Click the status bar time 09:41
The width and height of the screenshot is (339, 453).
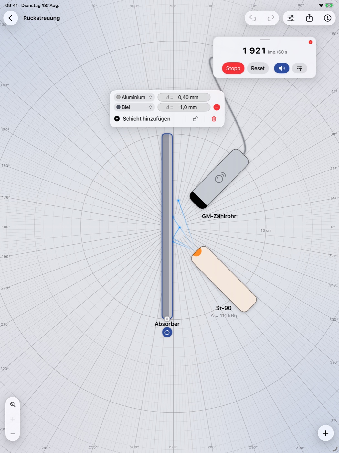pyautogui.click(x=12, y=6)
